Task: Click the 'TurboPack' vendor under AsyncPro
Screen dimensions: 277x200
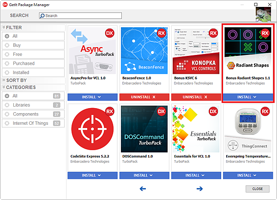Action: pos(78,83)
